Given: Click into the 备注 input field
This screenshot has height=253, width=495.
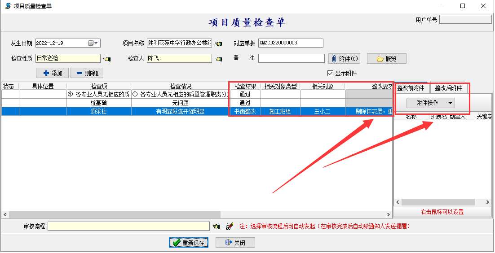Looking at the screenshot, I should click(x=291, y=58).
